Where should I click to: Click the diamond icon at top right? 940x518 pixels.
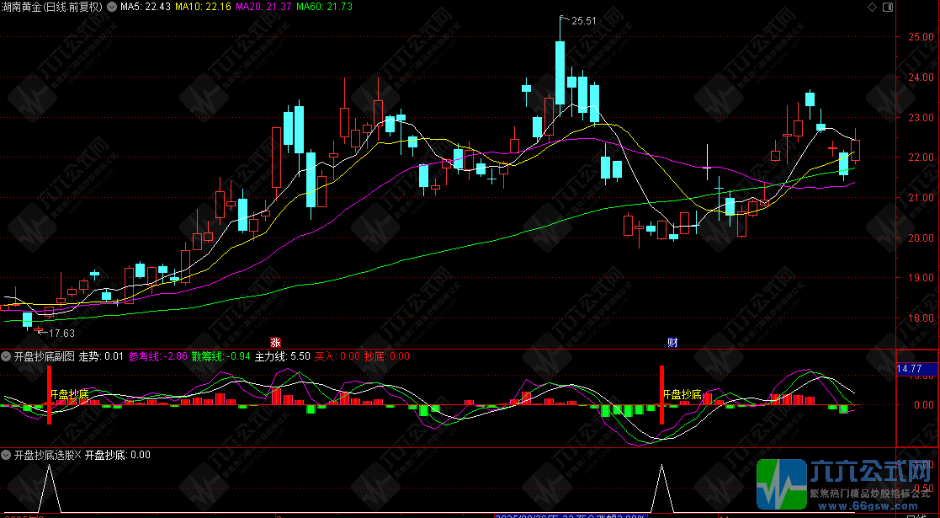point(873,8)
